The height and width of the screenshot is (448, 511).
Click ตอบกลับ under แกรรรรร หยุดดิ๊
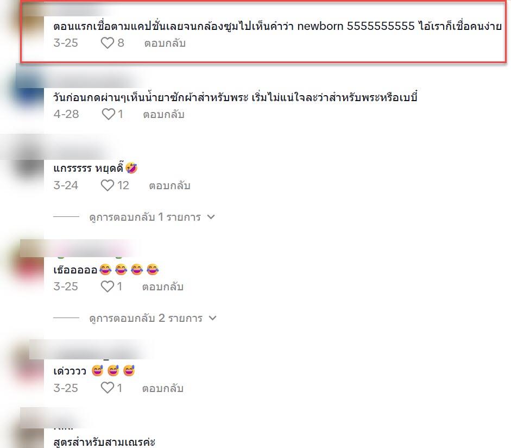(169, 185)
